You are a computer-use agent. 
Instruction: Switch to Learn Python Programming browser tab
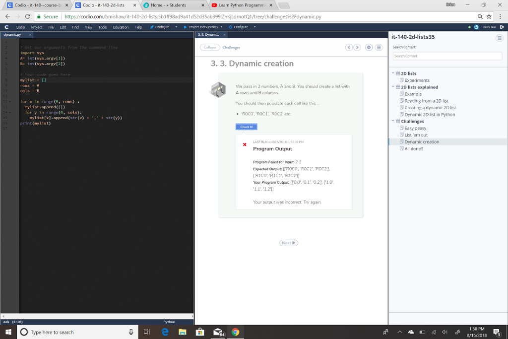pyautogui.click(x=242, y=5)
